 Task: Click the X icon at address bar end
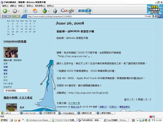coord(159,16)
